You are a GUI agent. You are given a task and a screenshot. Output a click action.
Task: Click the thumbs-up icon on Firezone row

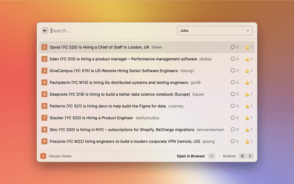(x=247, y=141)
